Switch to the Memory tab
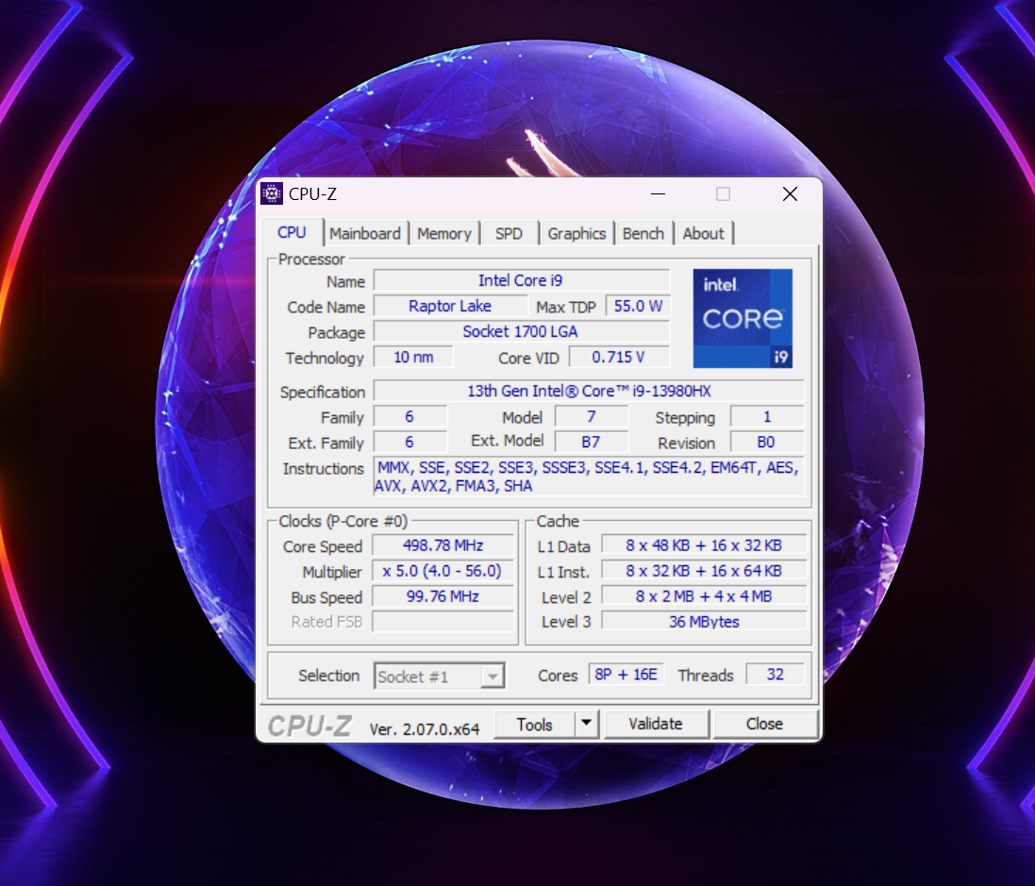The image size is (1035, 886). pos(444,234)
